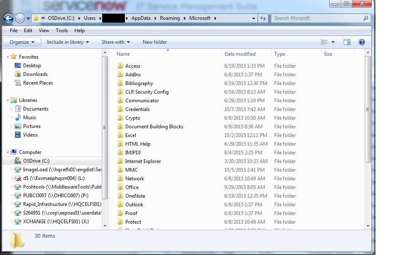The image size is (397, 255).
Task: Open the Pictures library
Action: pos(31,126)
